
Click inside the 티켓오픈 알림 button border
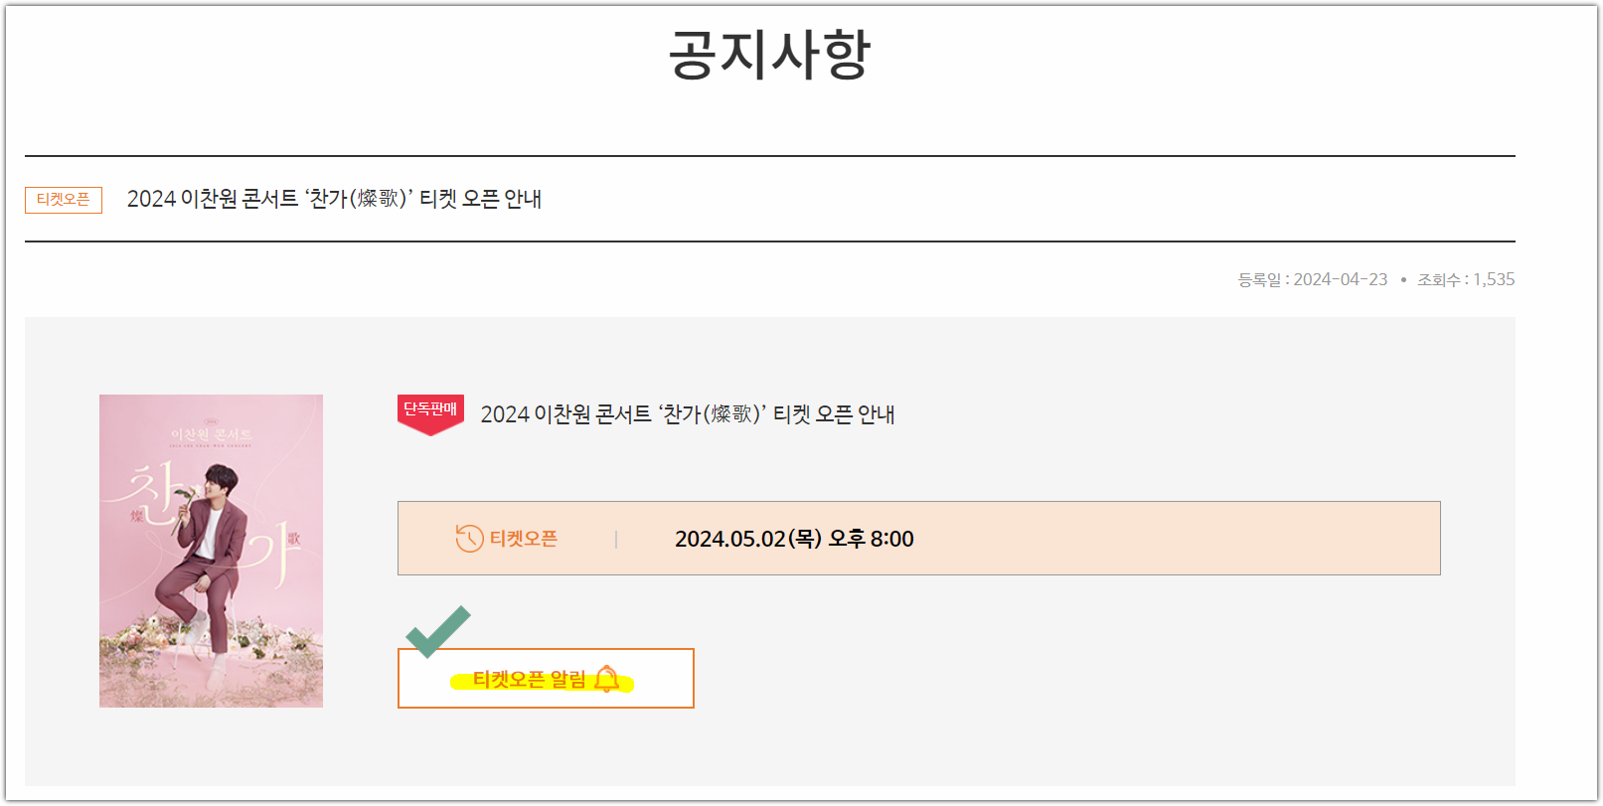[x=546, y=679]
